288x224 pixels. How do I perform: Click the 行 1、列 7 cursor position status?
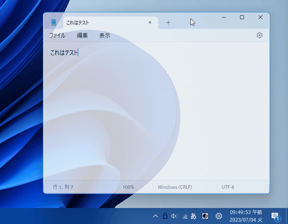63,187
